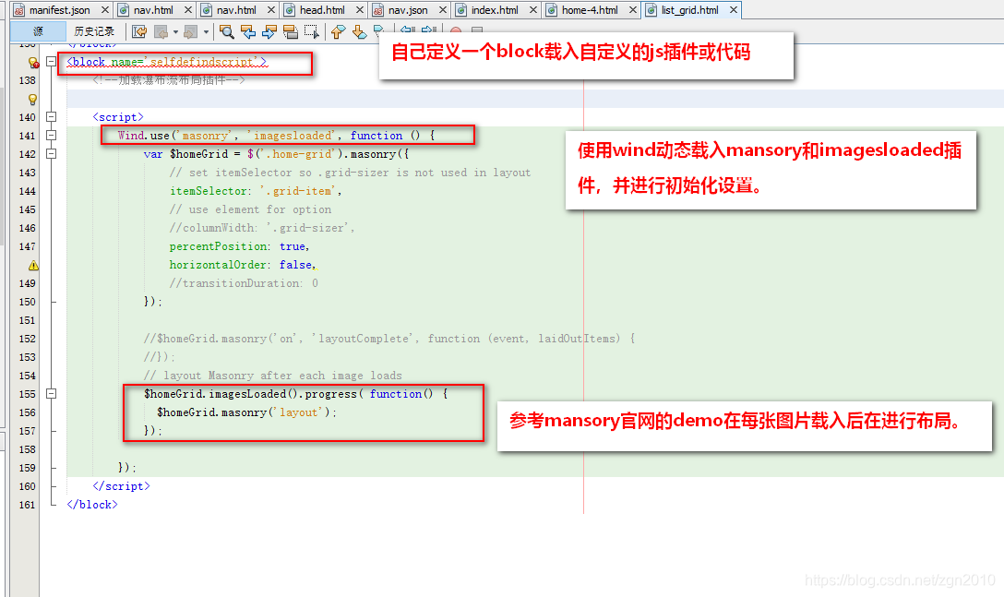
Task: Toggle Highlight Search icon
Action: pos(291,31)
